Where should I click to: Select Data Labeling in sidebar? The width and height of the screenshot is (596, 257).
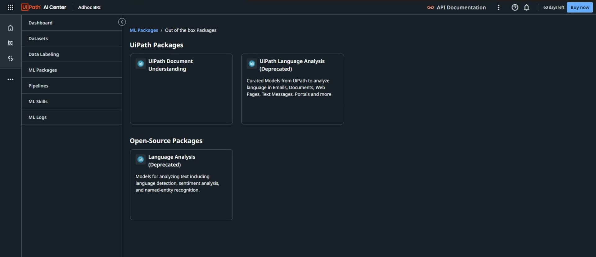(43, 54)
